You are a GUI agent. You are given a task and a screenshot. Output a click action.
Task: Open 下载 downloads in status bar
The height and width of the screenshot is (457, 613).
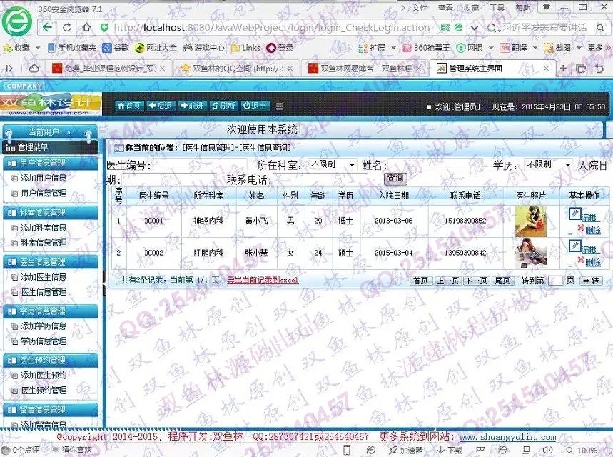pos(450,451)
